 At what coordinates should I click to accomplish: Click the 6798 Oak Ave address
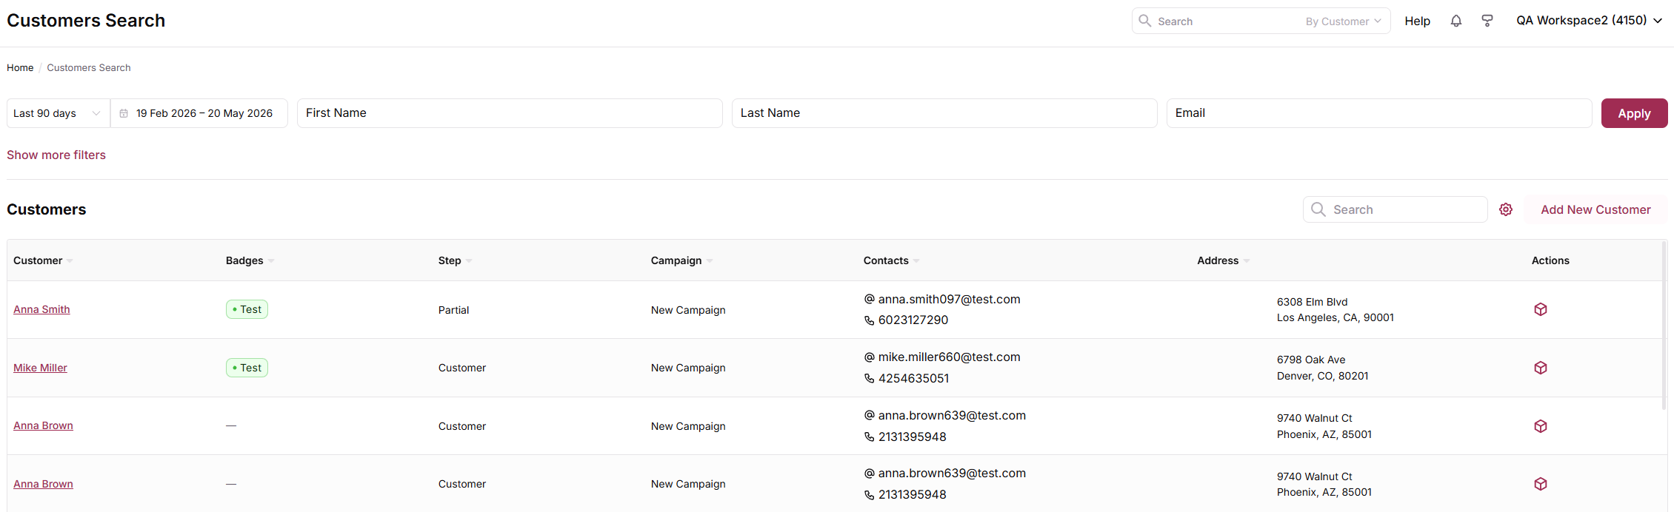pyautogui.click(x=1311, y=360)
